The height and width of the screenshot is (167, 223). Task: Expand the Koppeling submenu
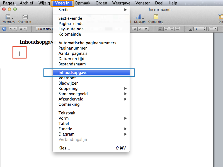point(91,89)
